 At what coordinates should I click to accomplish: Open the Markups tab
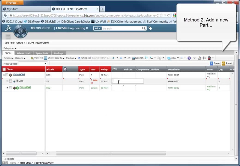click(59, 53)
